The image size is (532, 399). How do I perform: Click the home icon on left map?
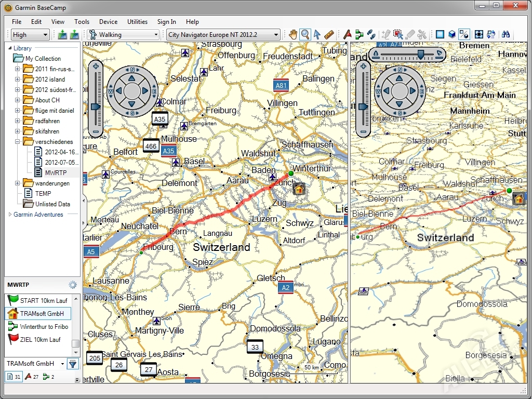pyautogui.click(x=298, y=188)
